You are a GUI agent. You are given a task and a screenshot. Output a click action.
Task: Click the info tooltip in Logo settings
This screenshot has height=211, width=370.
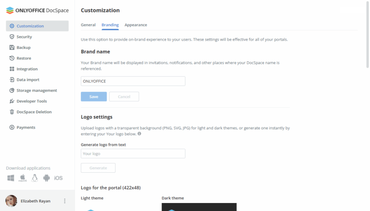(139, 134)
